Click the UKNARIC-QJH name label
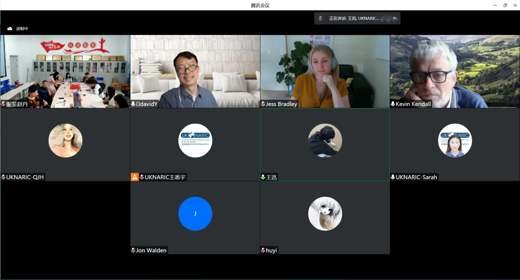The width and height of the screenshot is (520, 280). coord(25,177)
